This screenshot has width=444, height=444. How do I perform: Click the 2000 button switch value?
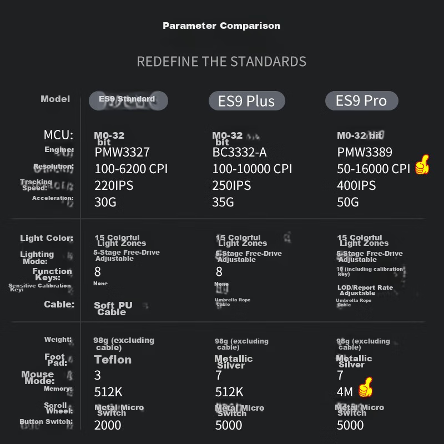pyautogui.click(x=108, y=425)
